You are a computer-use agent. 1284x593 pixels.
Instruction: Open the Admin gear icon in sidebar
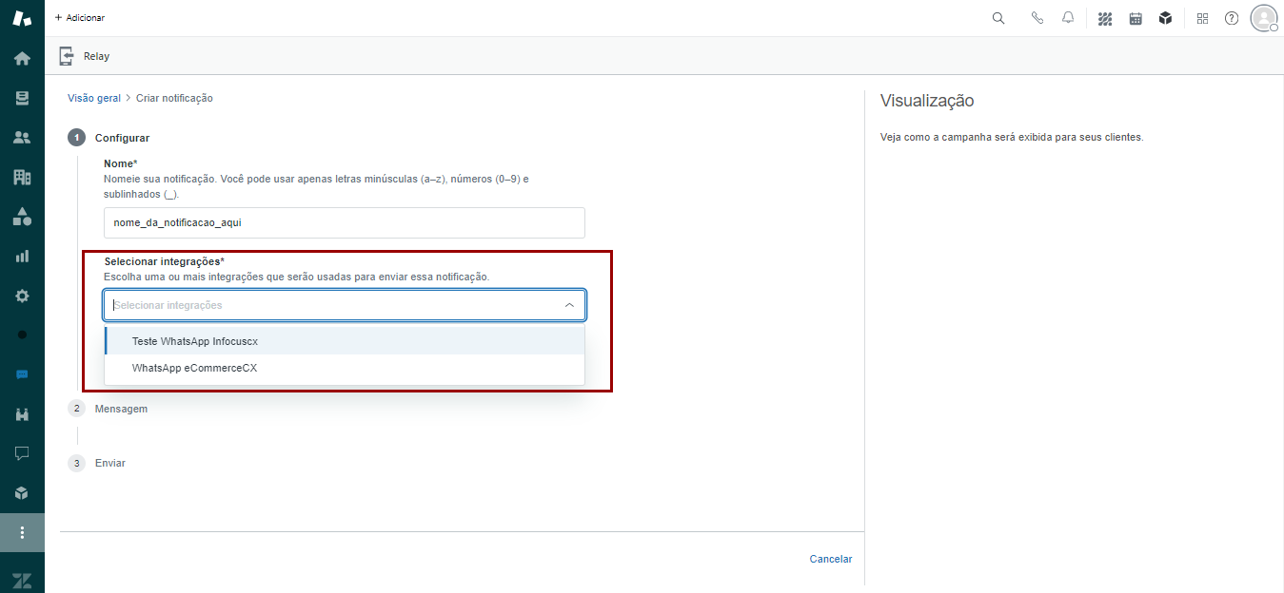click(x=22, y=296)
